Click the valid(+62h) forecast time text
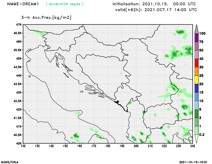212x164 pixels. pyautogui.click(x=156, y=10)
